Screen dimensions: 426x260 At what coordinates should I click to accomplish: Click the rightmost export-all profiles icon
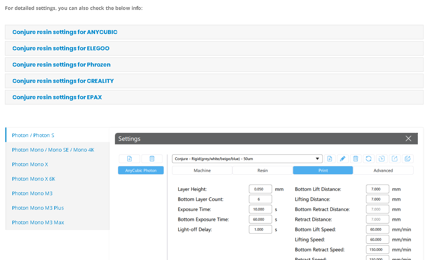tap(408, 159)
